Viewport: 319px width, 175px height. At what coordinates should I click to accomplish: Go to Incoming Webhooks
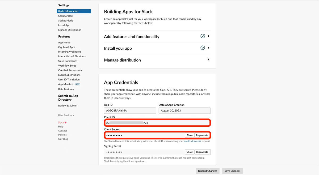coord(70,52)
